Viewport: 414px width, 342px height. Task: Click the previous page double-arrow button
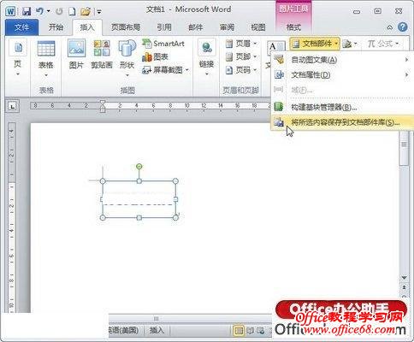[x=404, y=287]
